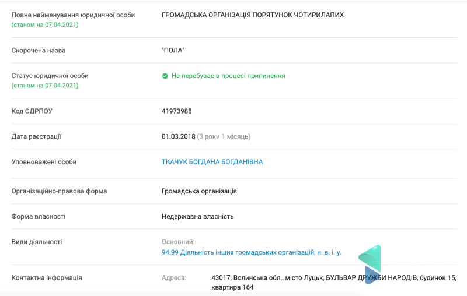467x296 pixels.
Task: Click the grey "Адреса:" label
Action: click(x=173, y=278)
